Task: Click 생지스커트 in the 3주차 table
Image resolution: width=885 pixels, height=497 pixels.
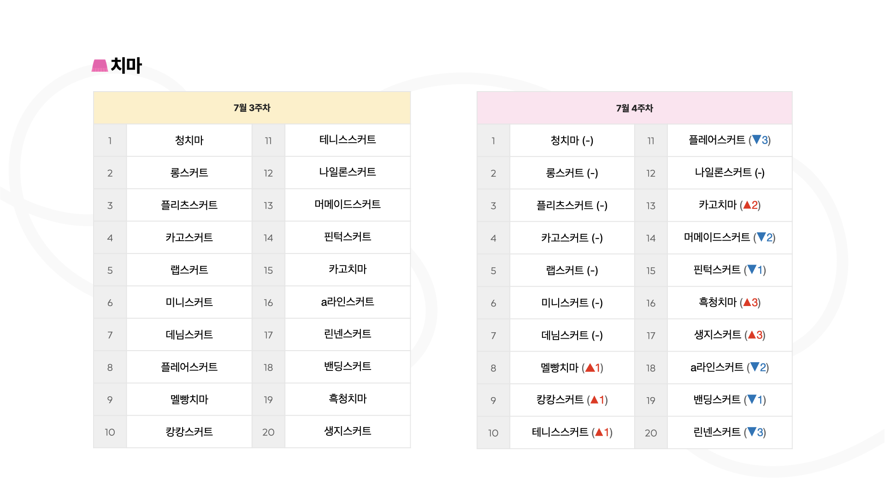Action: [x=348, y=431]
